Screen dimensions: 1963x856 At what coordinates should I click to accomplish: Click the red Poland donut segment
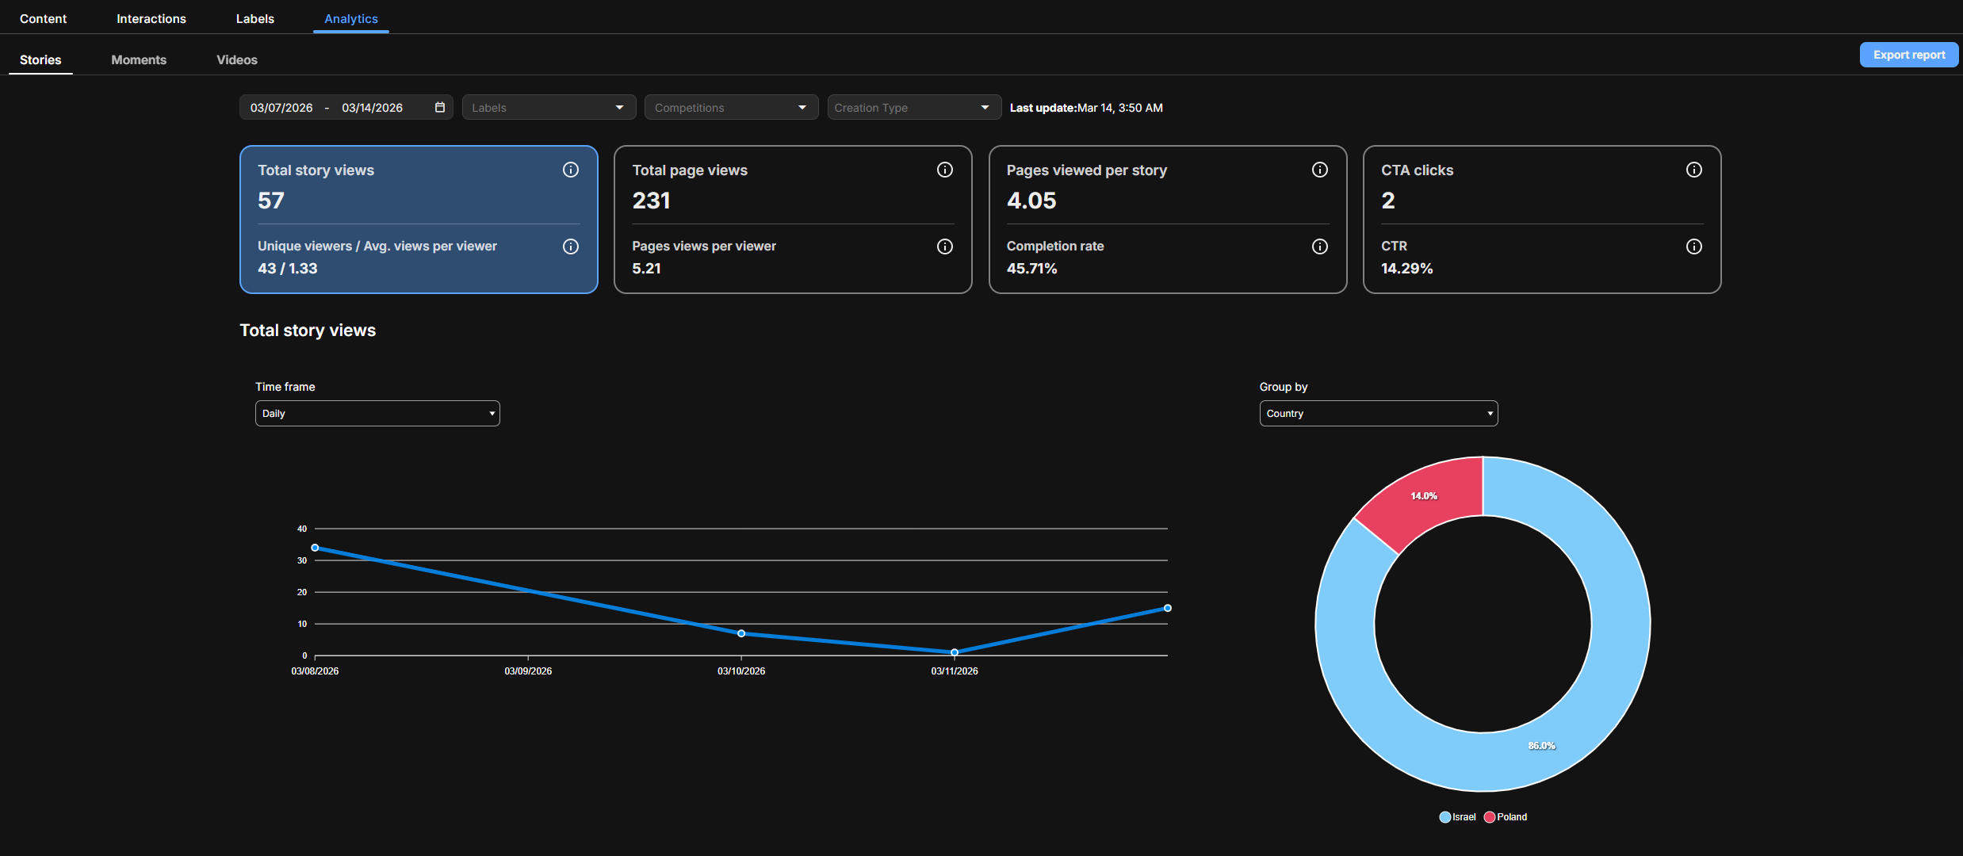[1424, 499]
